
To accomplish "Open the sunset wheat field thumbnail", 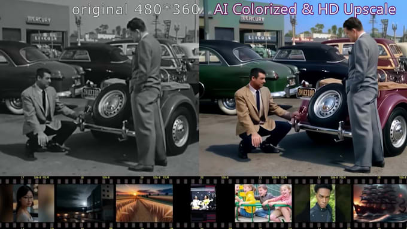I will tap(144, 203).
